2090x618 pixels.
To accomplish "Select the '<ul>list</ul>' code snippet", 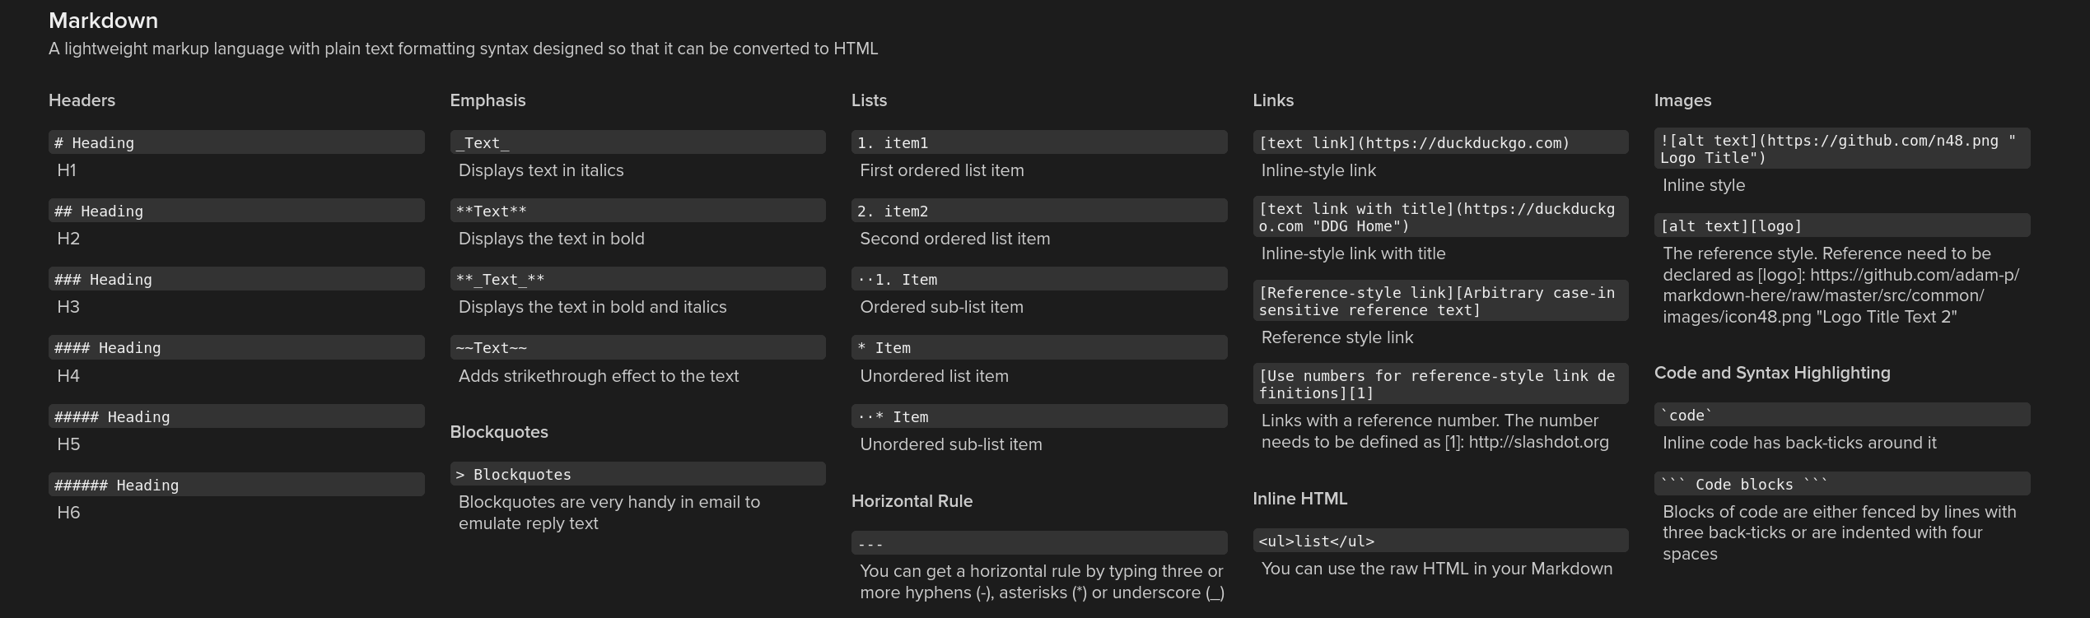I will [1440, 541].
